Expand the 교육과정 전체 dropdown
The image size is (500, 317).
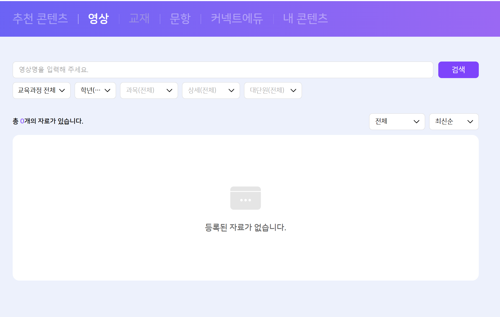(42, 90)
